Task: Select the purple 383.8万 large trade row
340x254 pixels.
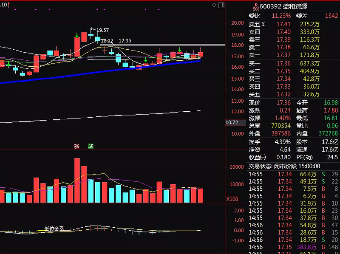Action: [293, 247]
